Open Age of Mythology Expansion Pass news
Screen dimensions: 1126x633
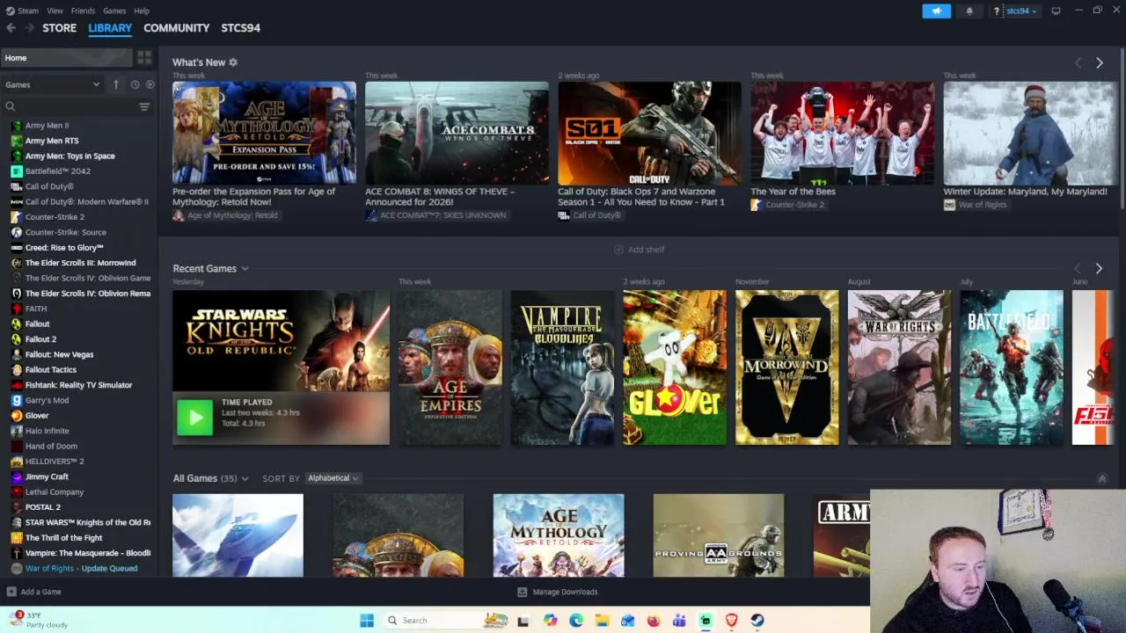click(x=264, y=133)
